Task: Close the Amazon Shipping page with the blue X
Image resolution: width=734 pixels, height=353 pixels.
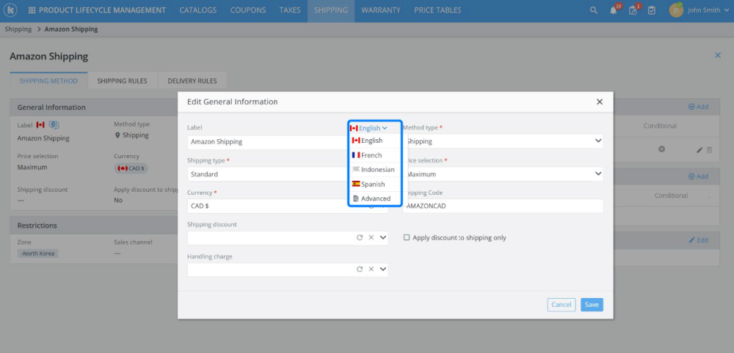Action: click(x=718, y=55)
